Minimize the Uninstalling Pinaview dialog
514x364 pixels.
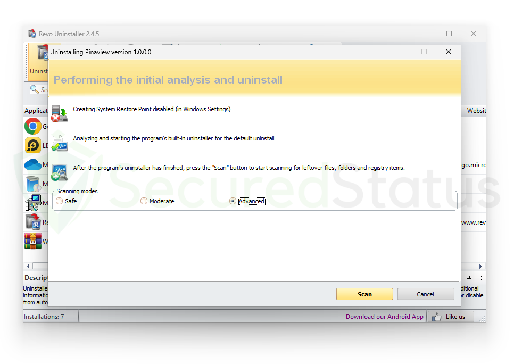[400, 52]
